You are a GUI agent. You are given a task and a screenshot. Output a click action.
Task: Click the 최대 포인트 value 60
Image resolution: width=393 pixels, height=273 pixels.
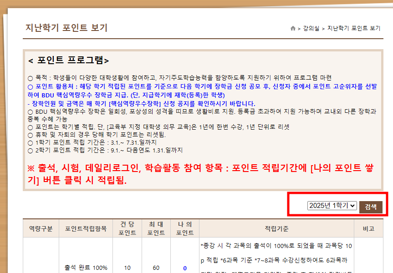pyautogui.click(x=156, y=268)
